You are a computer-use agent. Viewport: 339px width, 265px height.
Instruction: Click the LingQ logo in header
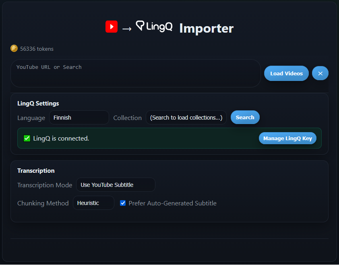click(154, 27)
